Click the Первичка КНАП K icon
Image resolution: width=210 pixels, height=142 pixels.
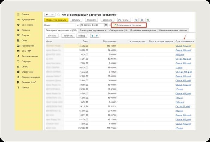(x=18, y=82)
